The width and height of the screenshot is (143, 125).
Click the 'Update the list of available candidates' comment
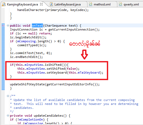coord(74,100)
